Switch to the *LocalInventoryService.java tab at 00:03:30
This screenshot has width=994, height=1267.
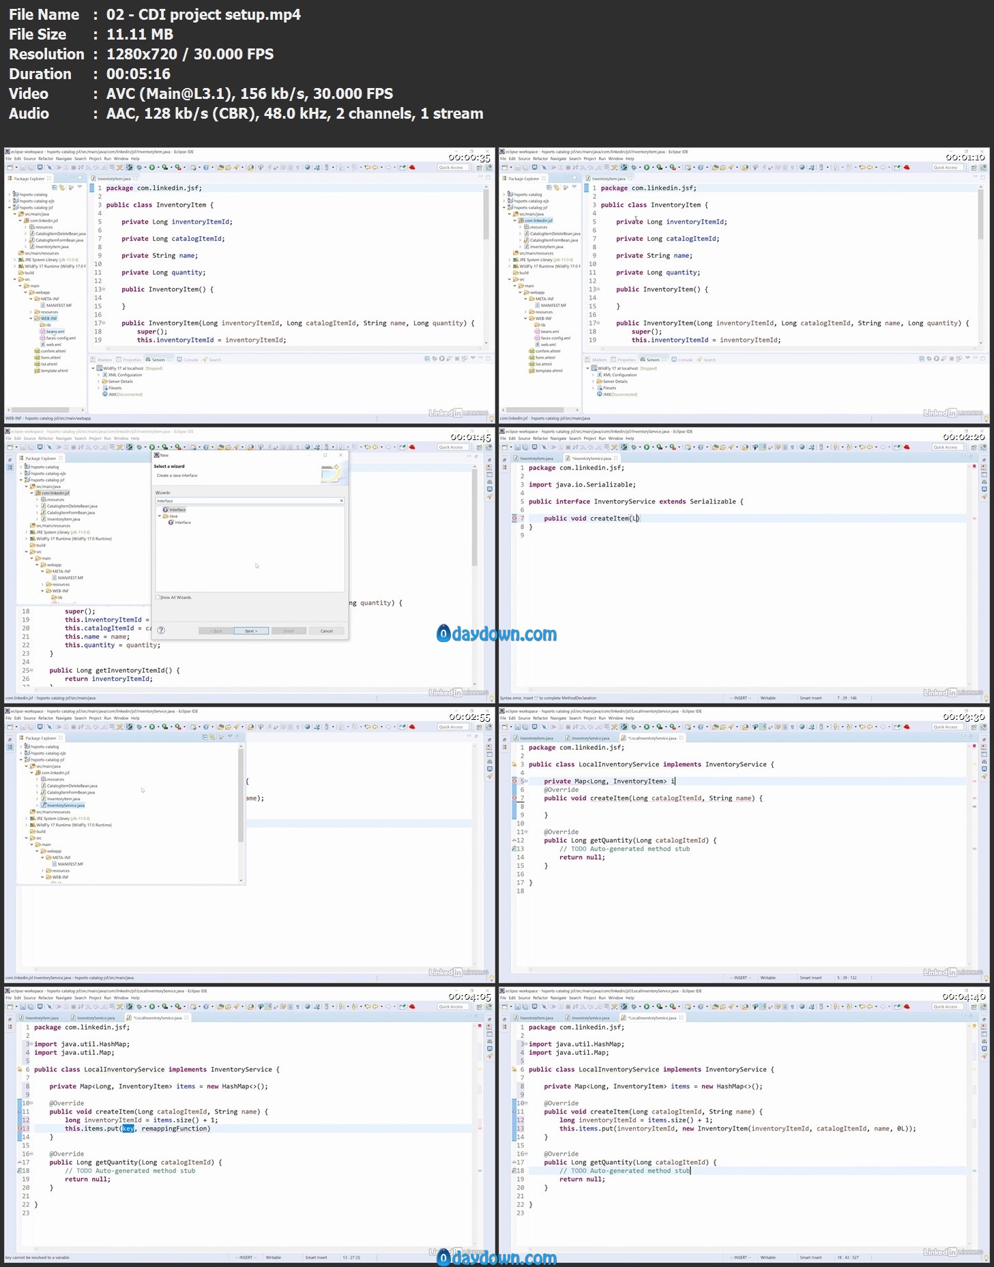point(652,738)
